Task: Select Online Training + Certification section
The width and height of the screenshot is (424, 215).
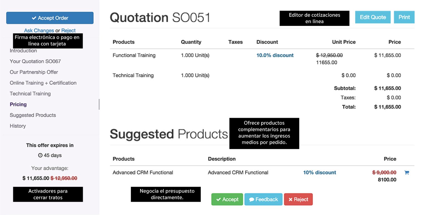Action: 43,83
